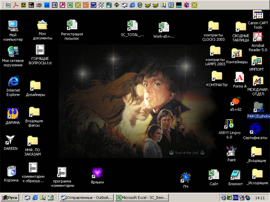This screenshot has height=202, width=270.
Task: Open the Ярлыки purple heart shortcut
Action: pos(97,173)
